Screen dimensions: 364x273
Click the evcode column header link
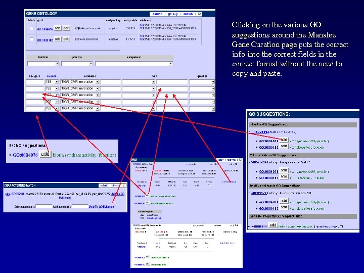coord(52,76)
